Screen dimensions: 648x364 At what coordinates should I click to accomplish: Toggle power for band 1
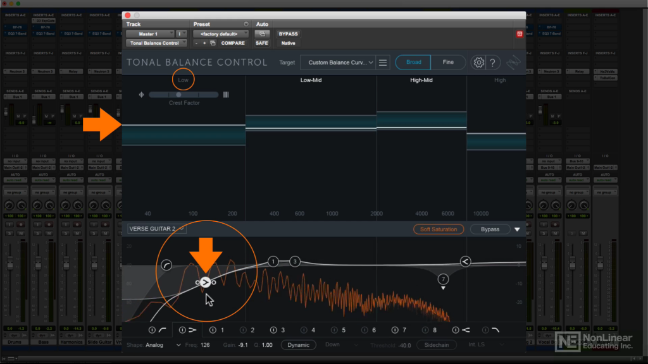pos(213,330)
